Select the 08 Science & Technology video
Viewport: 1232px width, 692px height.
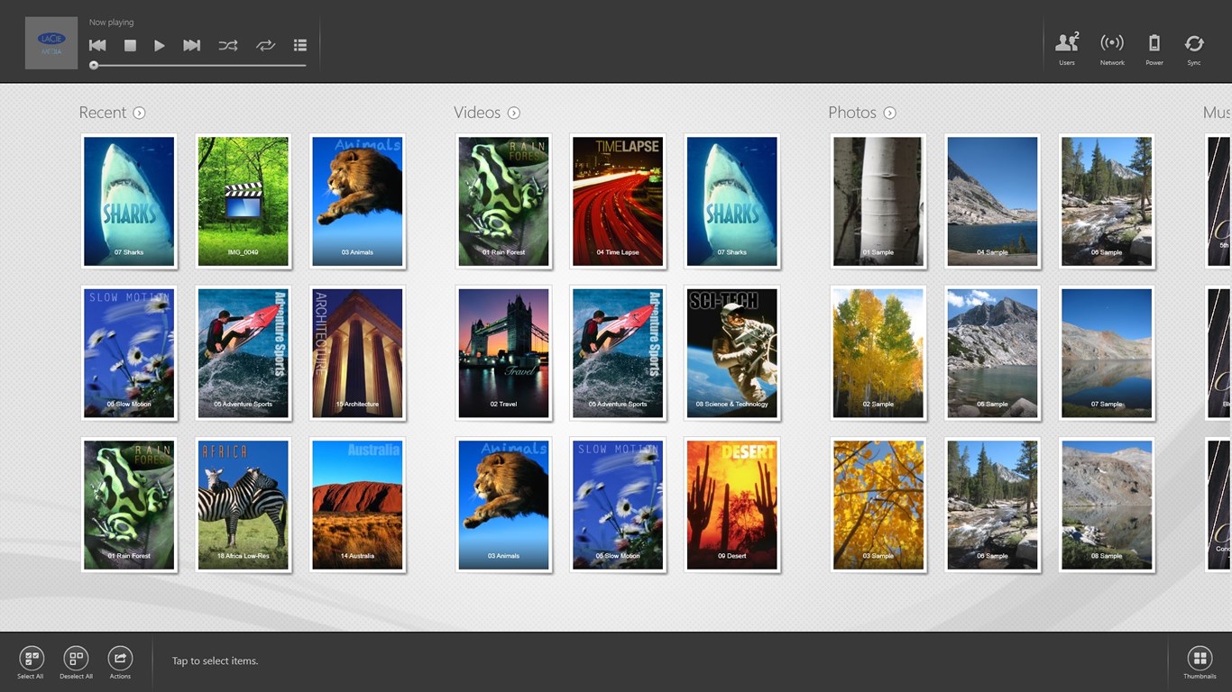tap(731, 353)
